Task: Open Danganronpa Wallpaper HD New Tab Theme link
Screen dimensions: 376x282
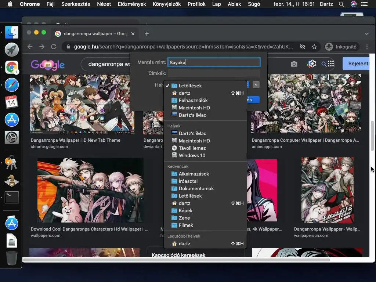Action: pos(76,140)
